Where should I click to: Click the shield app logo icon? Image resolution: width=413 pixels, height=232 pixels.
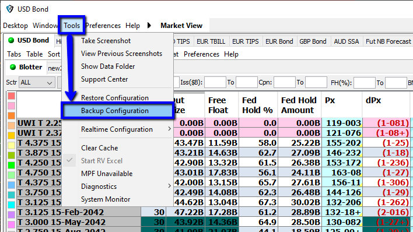[x=10, y=9]
